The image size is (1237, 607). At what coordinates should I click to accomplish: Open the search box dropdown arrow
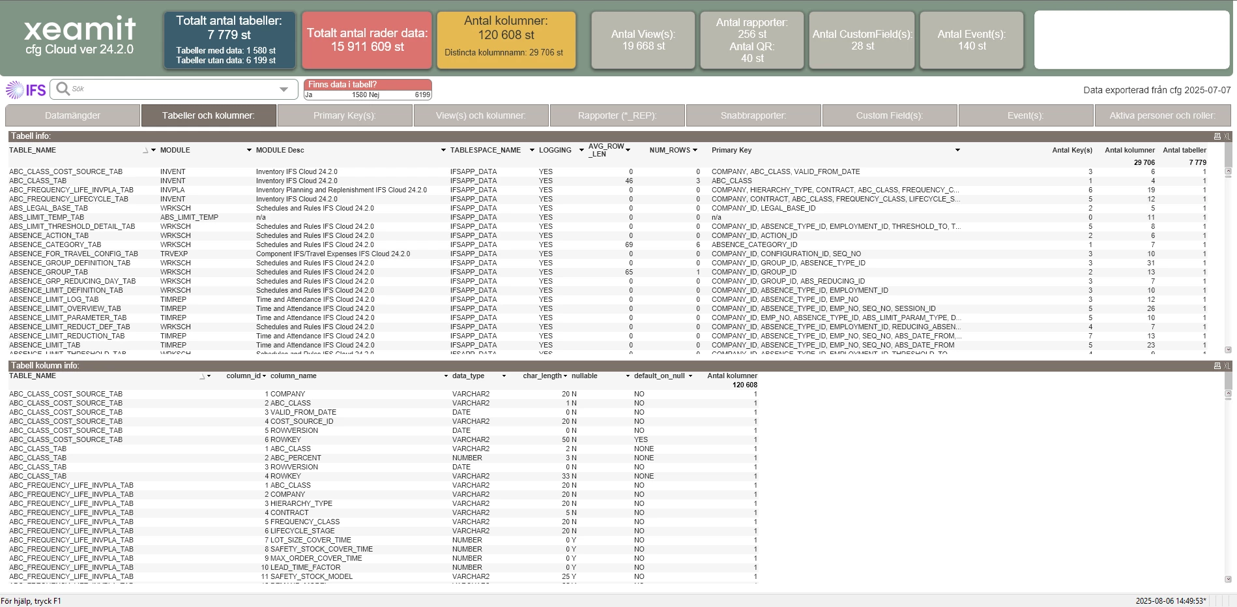[x=284, y=89]
